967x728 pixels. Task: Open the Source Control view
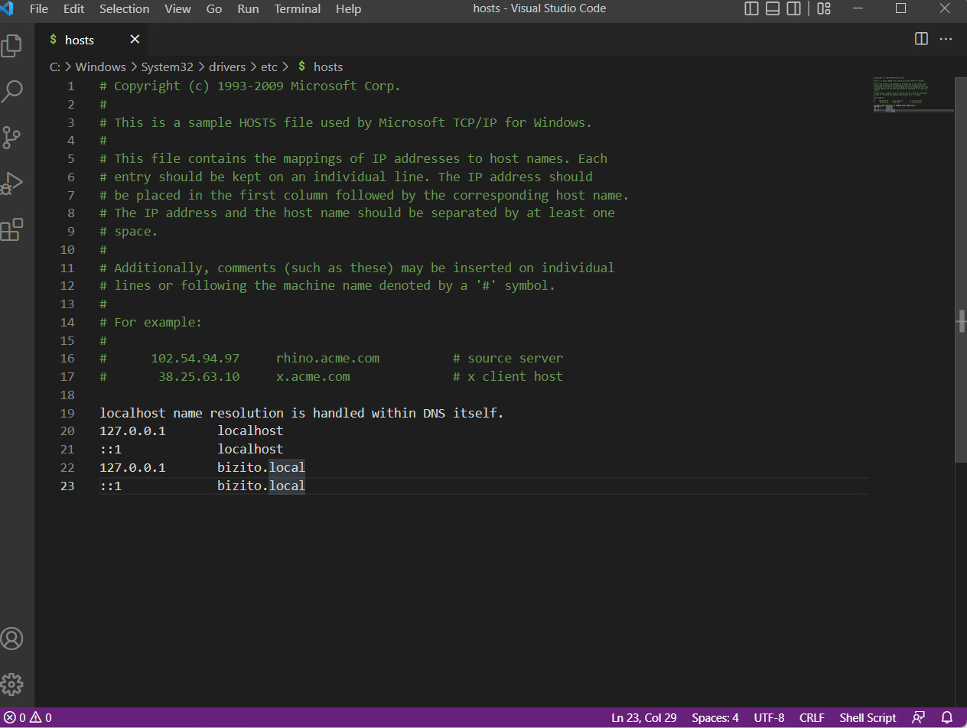[x=11, y=138]
